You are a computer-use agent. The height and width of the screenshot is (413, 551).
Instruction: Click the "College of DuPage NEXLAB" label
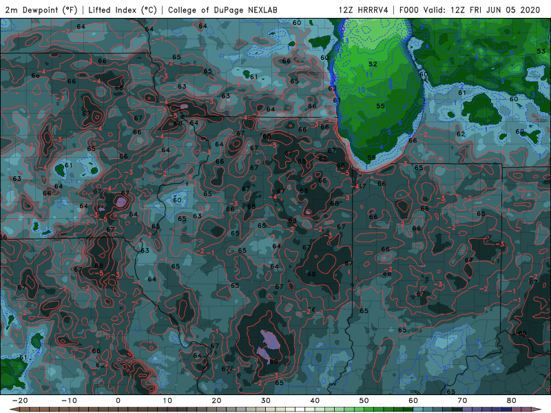click(x=222, y=10)
